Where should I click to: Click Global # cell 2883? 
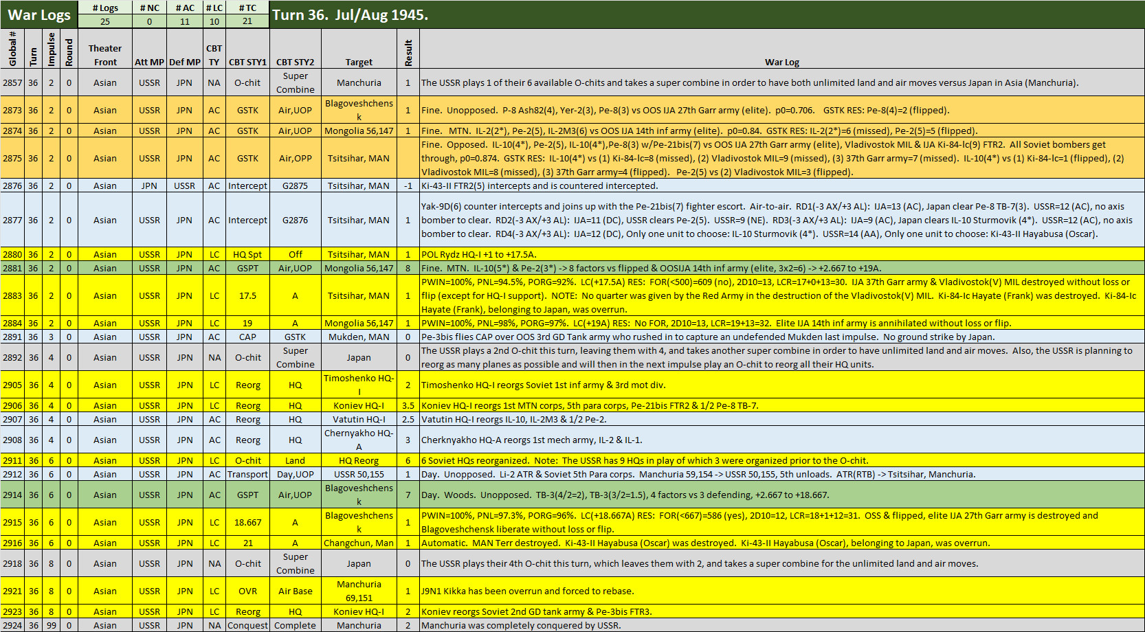(12, 295)
